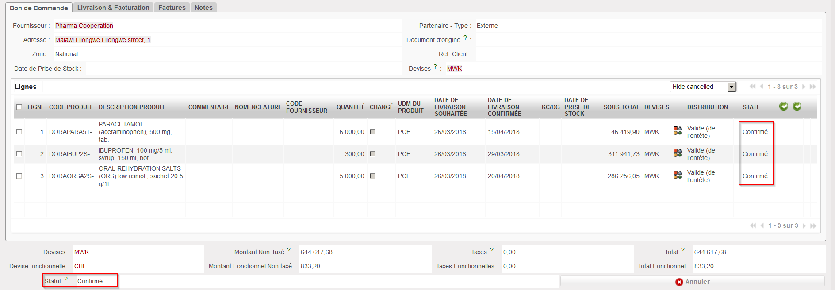Show help for Montant Non Taxé
This screenshot has height=290, width=835.
[x=289, y=250]
